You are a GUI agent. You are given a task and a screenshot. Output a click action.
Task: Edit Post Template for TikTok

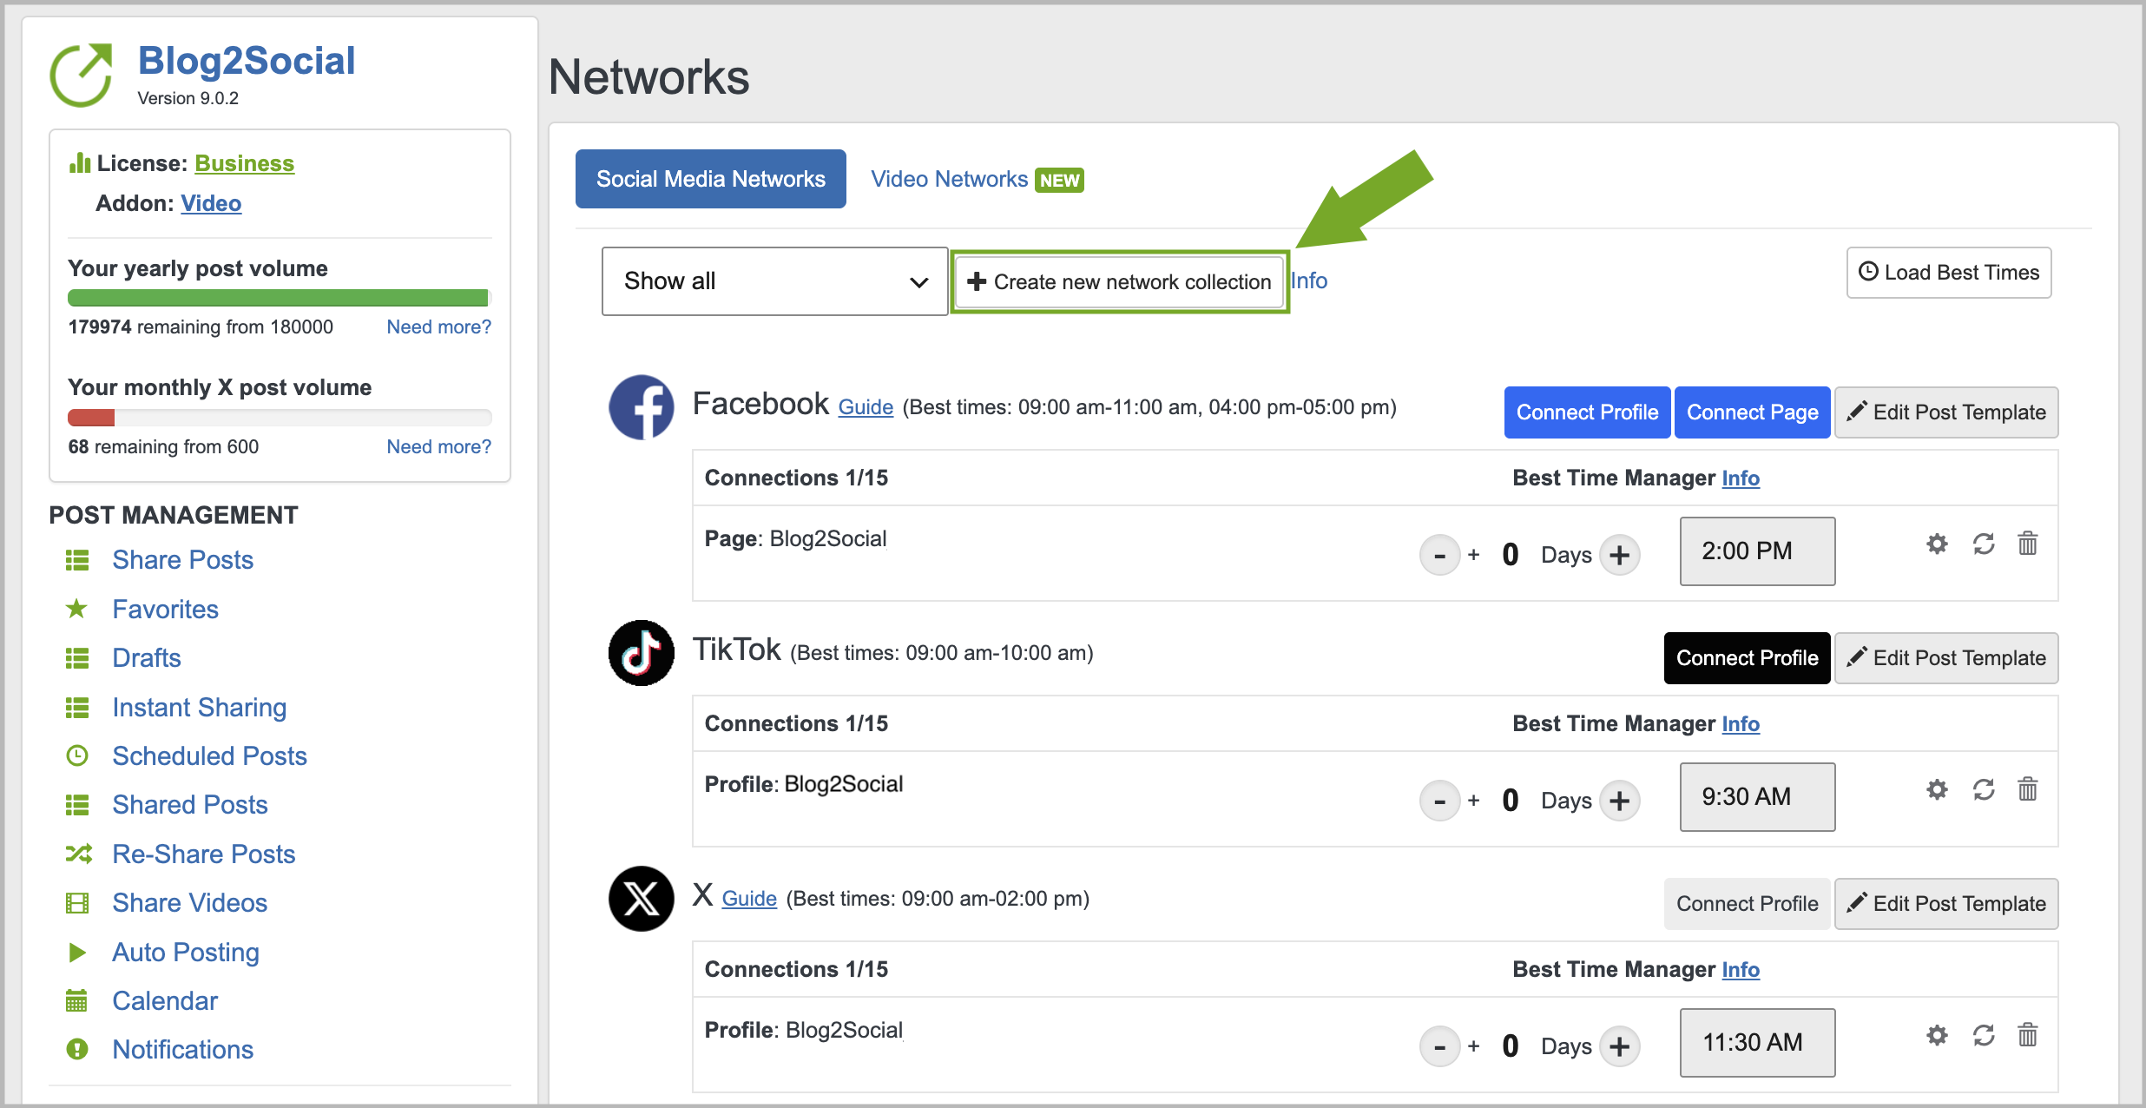tap(1946, 658)
